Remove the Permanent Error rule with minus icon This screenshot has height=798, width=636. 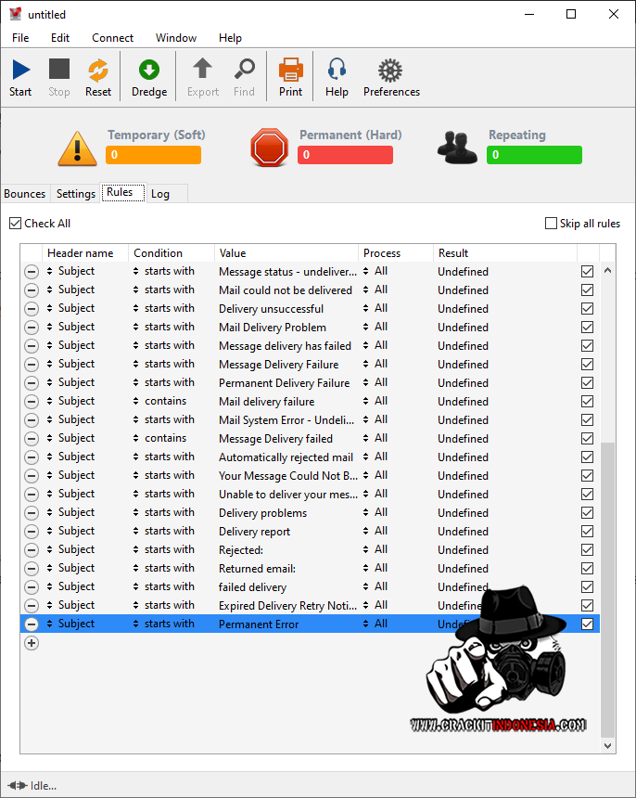[32, 624]
